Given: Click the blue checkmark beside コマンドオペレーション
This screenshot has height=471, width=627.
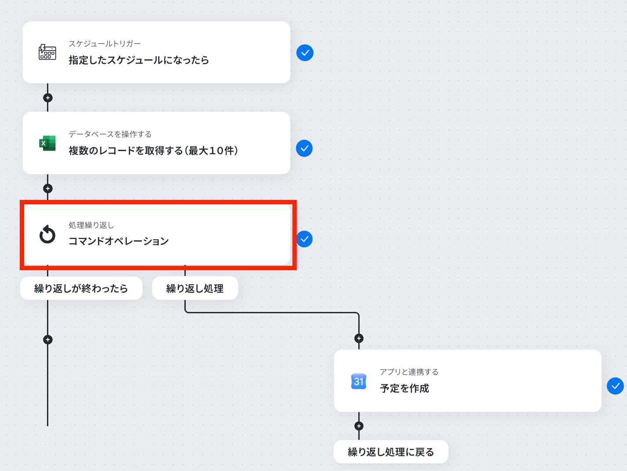Looking at the screenshot, I should pyautogui.click(x=304, y=239).
